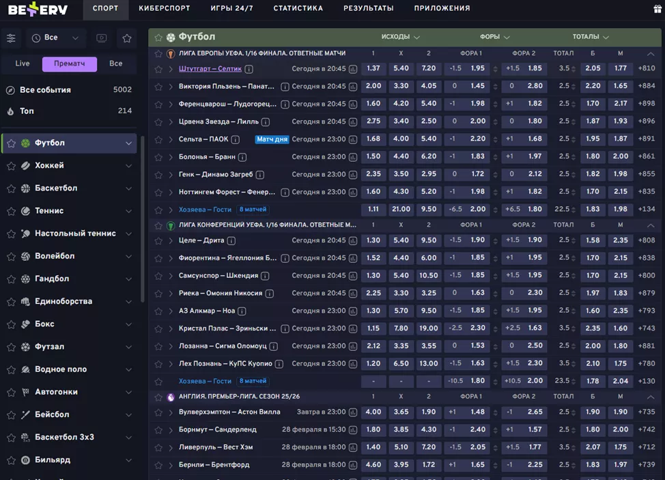Click the Топ flame icon

[10, 111]
